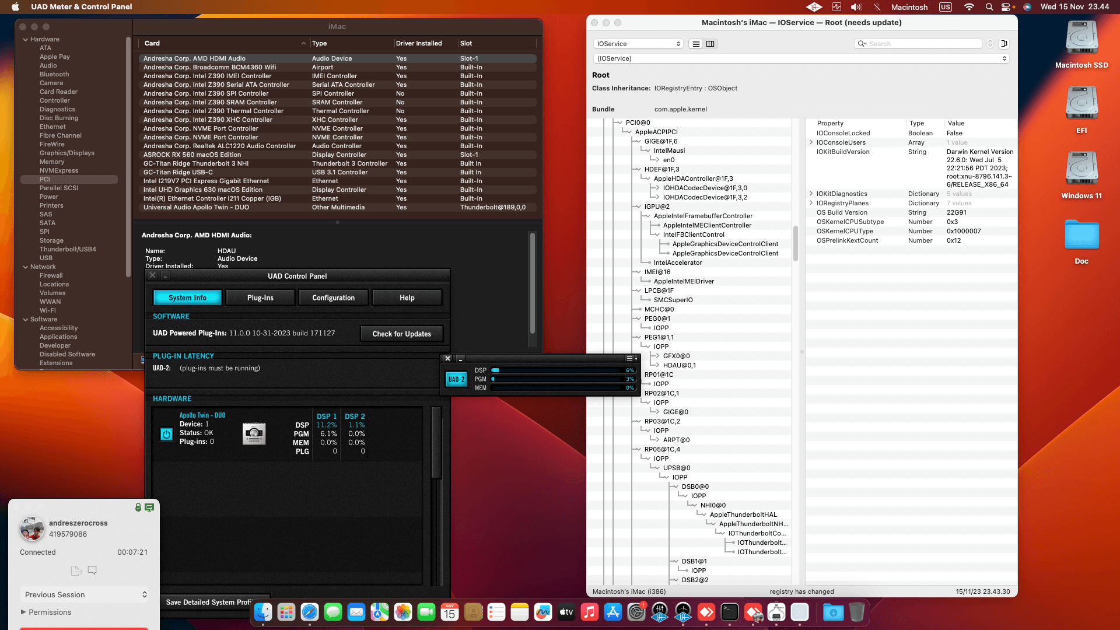1120x630 pixels.
Task: Select the GC-Titan Ridge Thunderbolt 3 NHI row
Action: pyautogui.click(x=337, y=163)
